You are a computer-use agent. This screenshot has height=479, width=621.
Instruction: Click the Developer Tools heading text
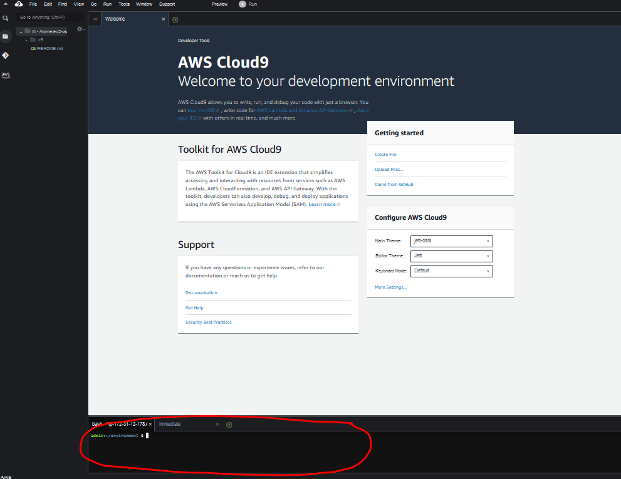(x=194, y=40)
